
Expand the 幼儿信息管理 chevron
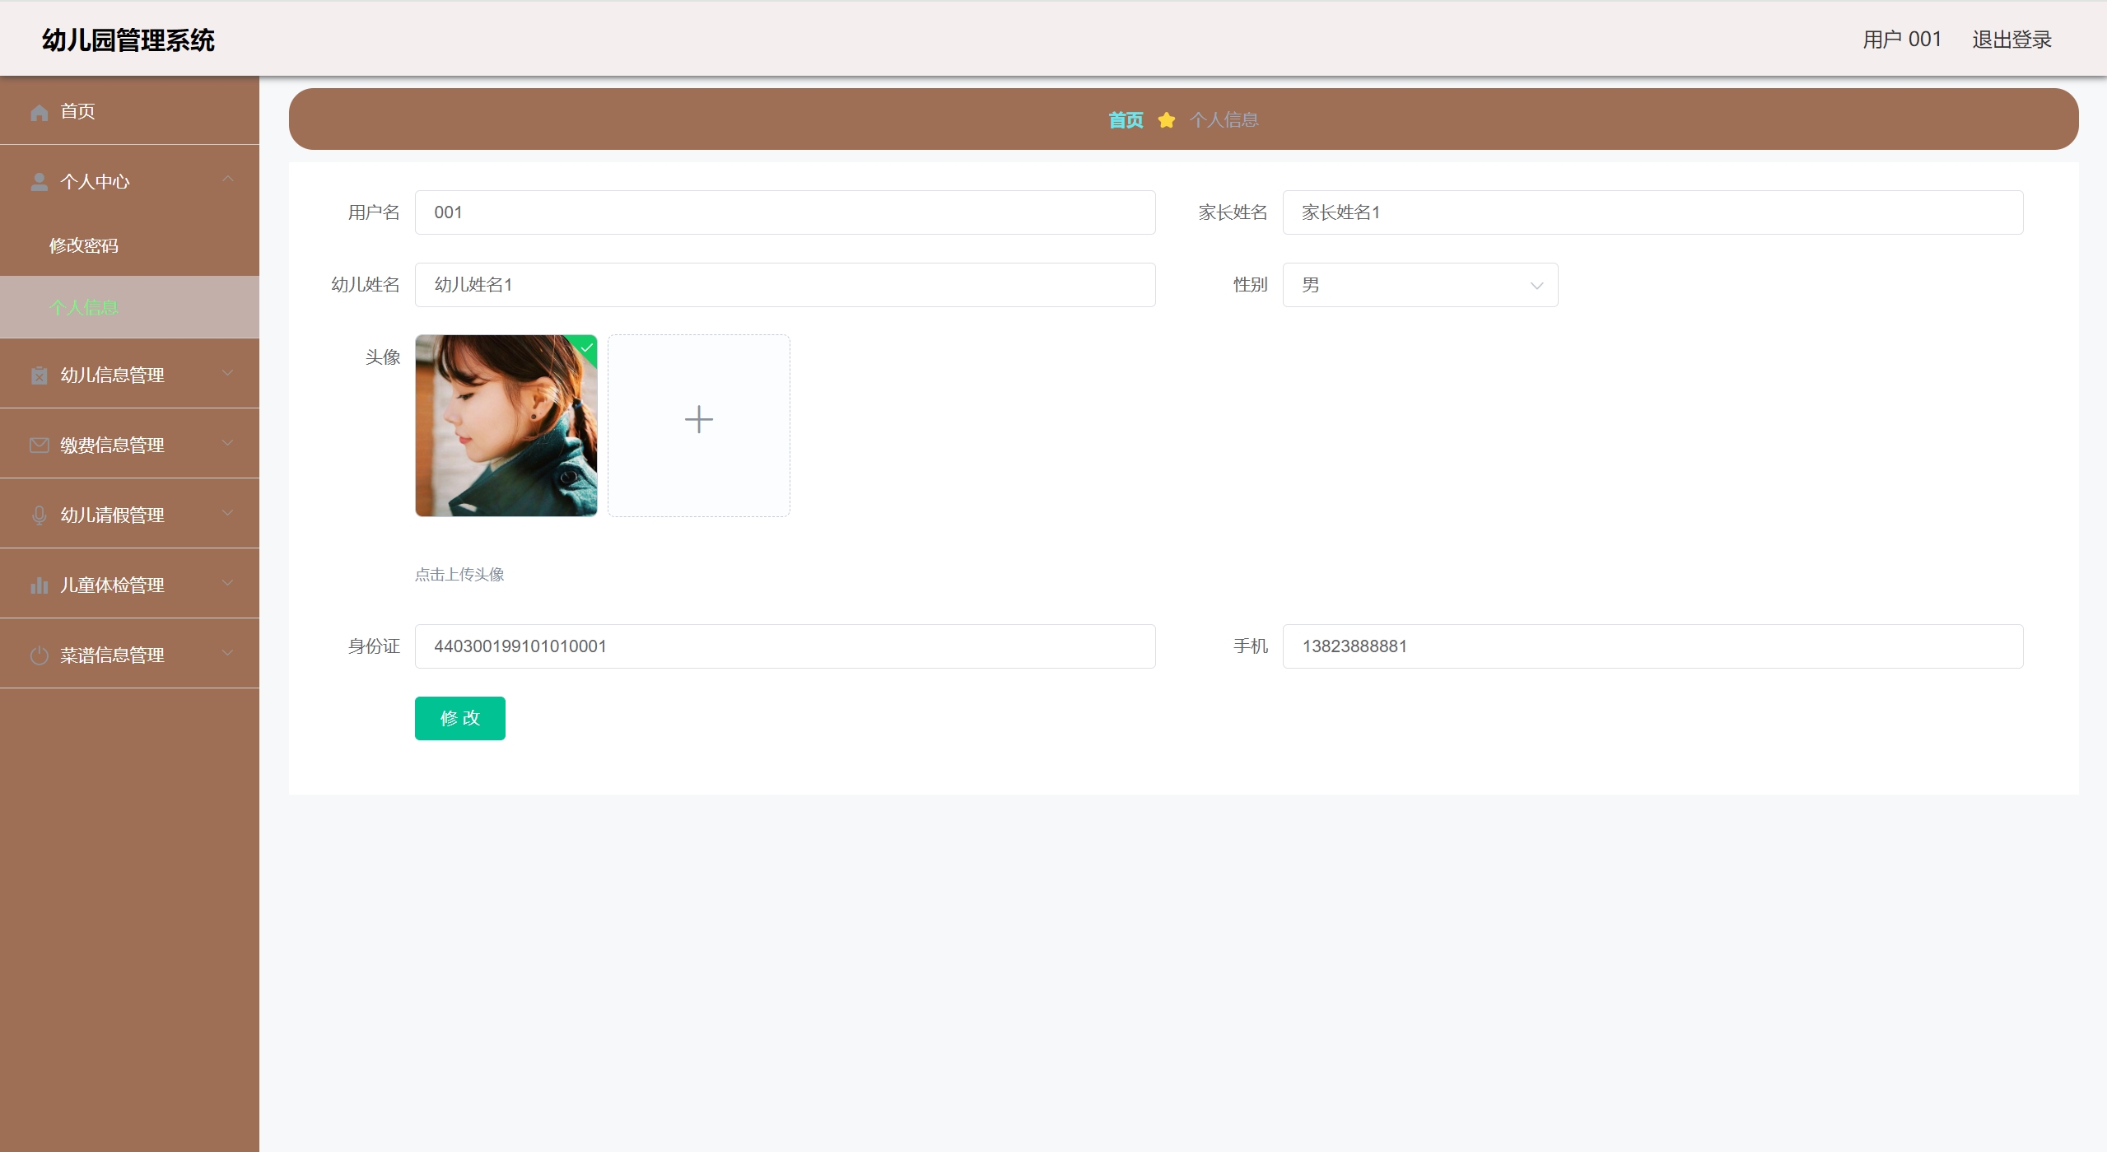228,374
